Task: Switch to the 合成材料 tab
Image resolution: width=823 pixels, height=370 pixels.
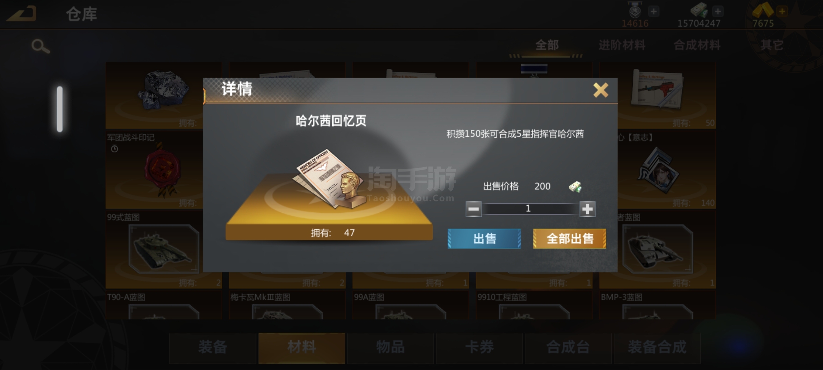Action: click(x=697, y=45)
